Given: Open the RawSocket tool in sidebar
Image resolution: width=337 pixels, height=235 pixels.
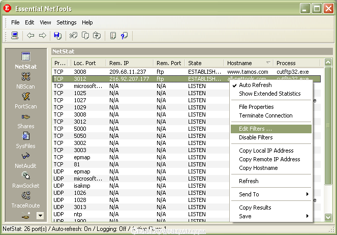Looking at the screenshot, I should click(x=26, y=180).
